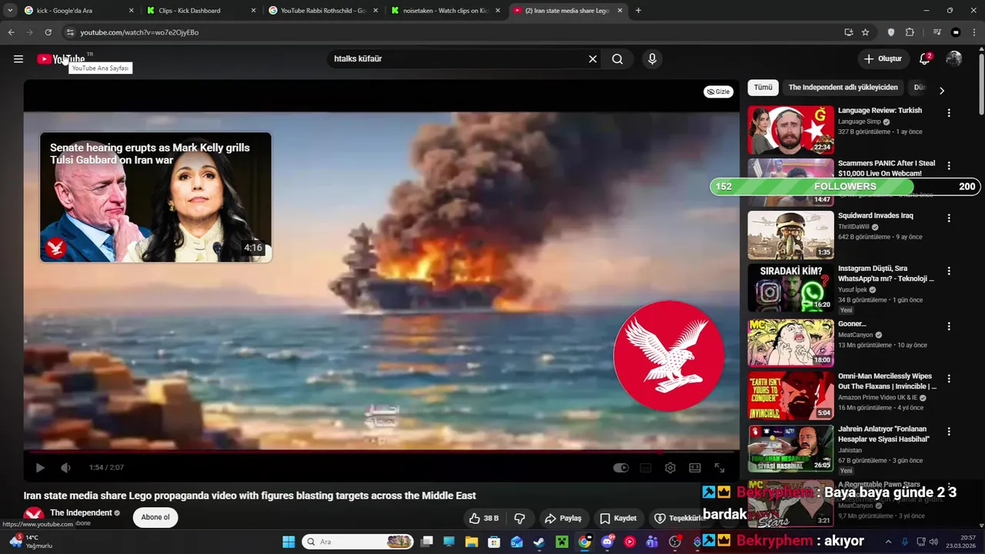Click Paylaş share button

coord(563,518)
